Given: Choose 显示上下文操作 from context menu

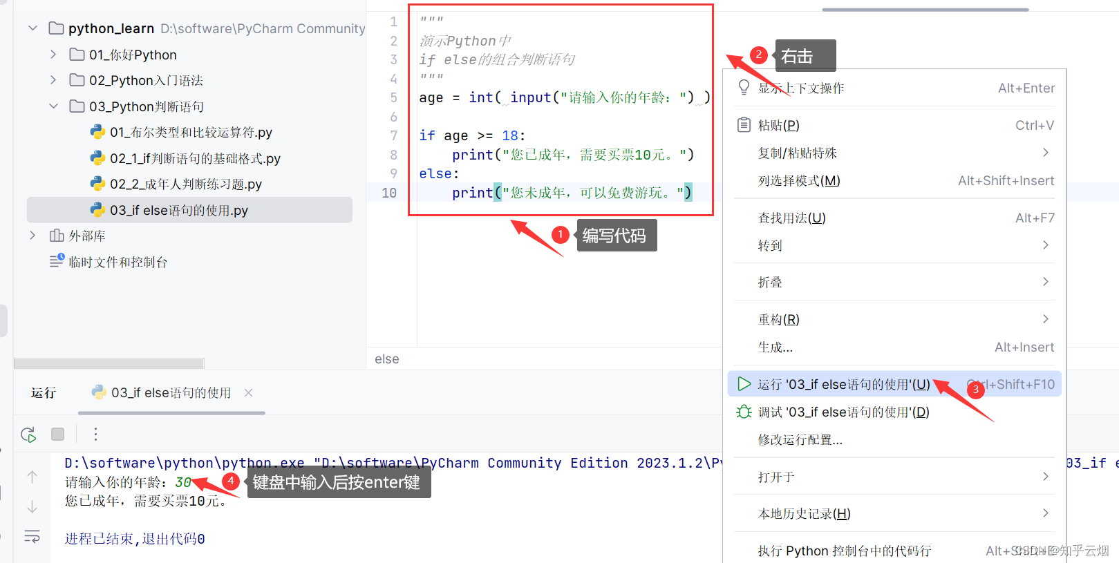Looking at the screenshot, I should (x=894, y=88).
